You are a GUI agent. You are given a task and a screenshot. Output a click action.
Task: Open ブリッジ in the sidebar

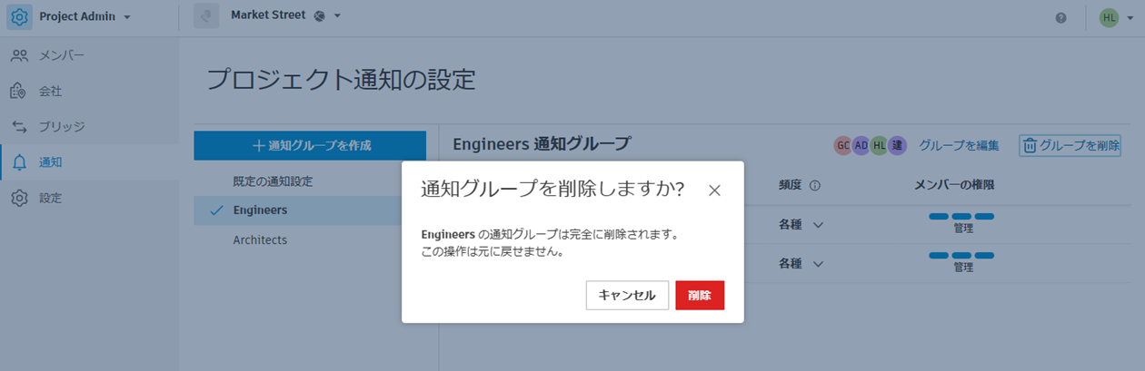point(61,127)
